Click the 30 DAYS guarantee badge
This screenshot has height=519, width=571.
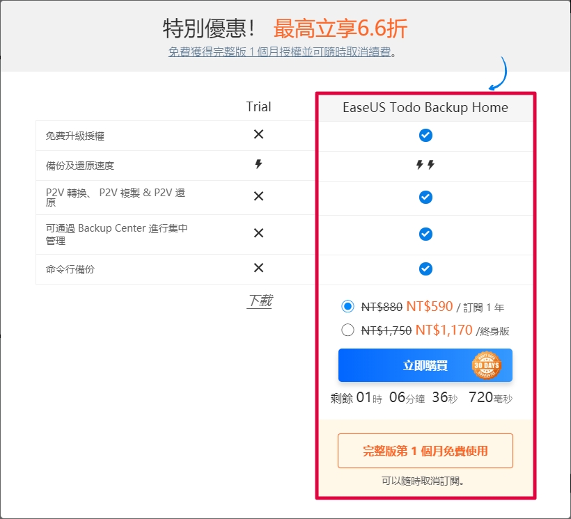[487, 365]
